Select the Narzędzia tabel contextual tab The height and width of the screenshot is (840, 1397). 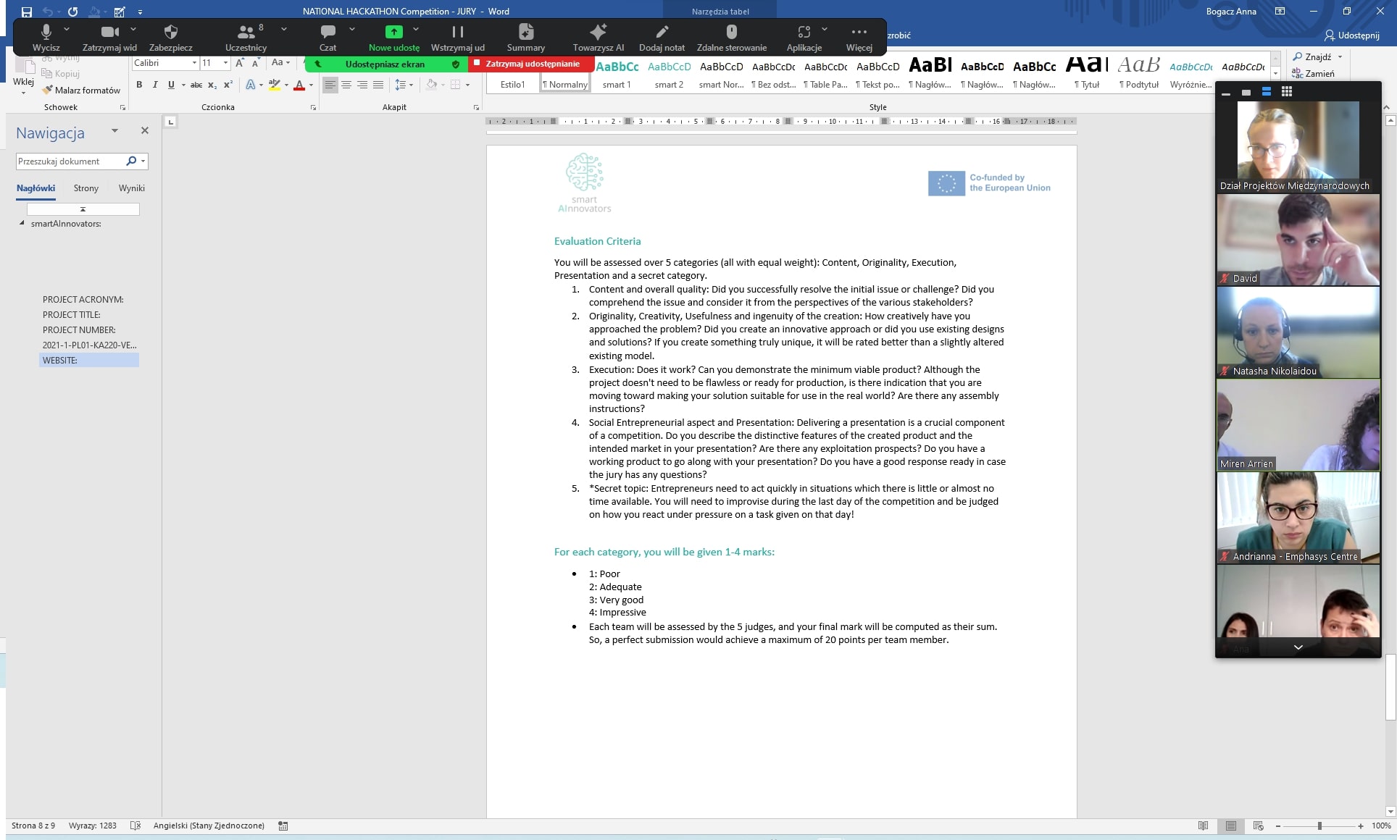(x=720, y=12)
